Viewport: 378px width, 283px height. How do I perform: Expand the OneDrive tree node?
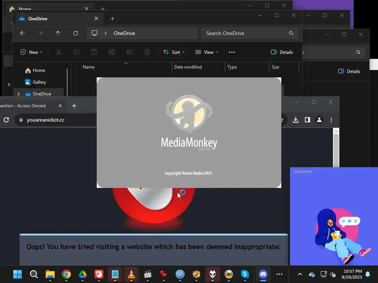[18, 94]
